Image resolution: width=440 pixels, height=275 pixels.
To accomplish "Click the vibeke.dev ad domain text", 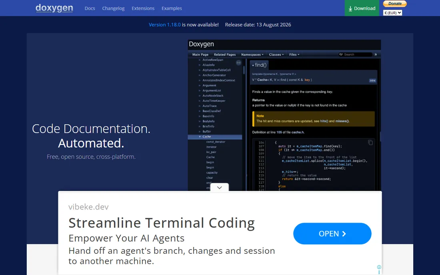I will pyautogui.click(x=88, y=207).
